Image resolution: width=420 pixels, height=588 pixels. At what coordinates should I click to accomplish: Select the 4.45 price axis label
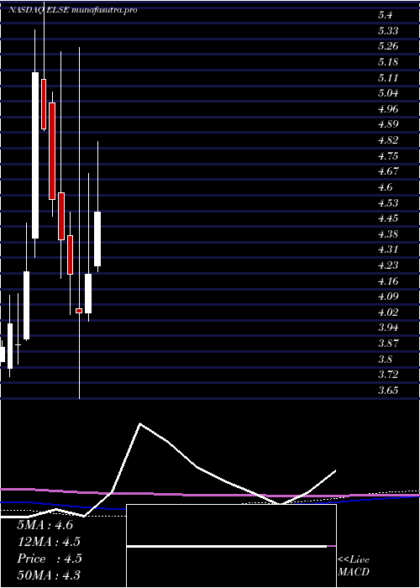pyautogui.click(x=388, y=218)
